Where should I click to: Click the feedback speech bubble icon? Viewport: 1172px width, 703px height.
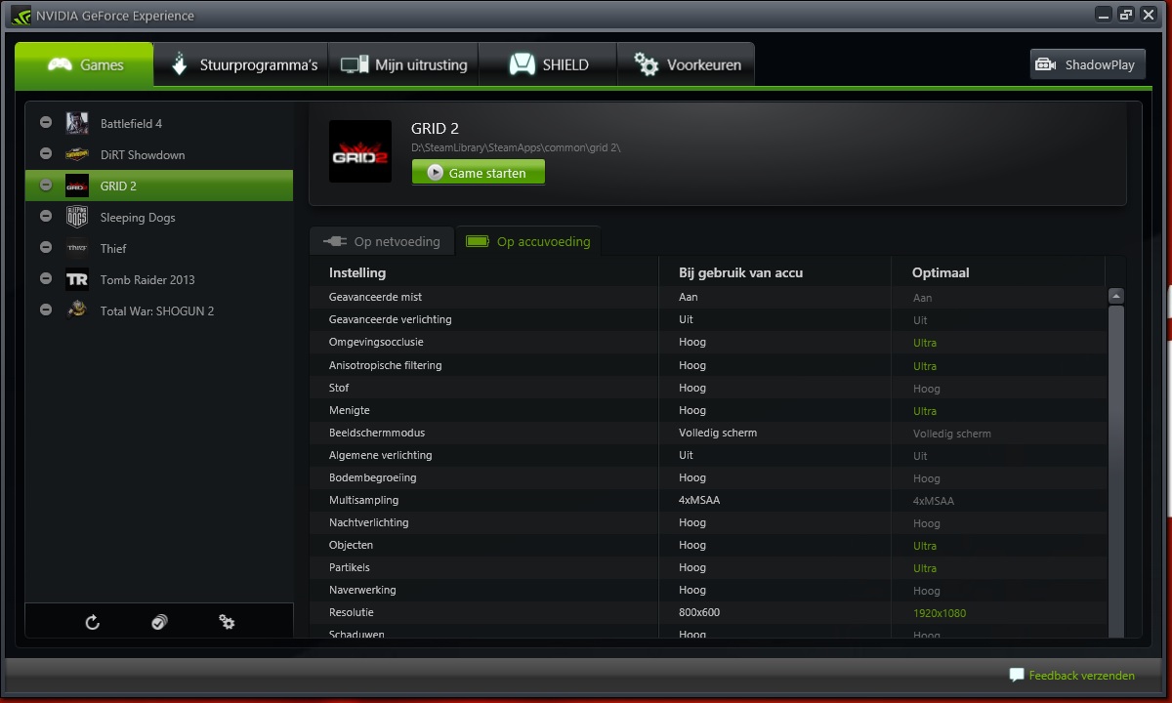pos(1017,675)
